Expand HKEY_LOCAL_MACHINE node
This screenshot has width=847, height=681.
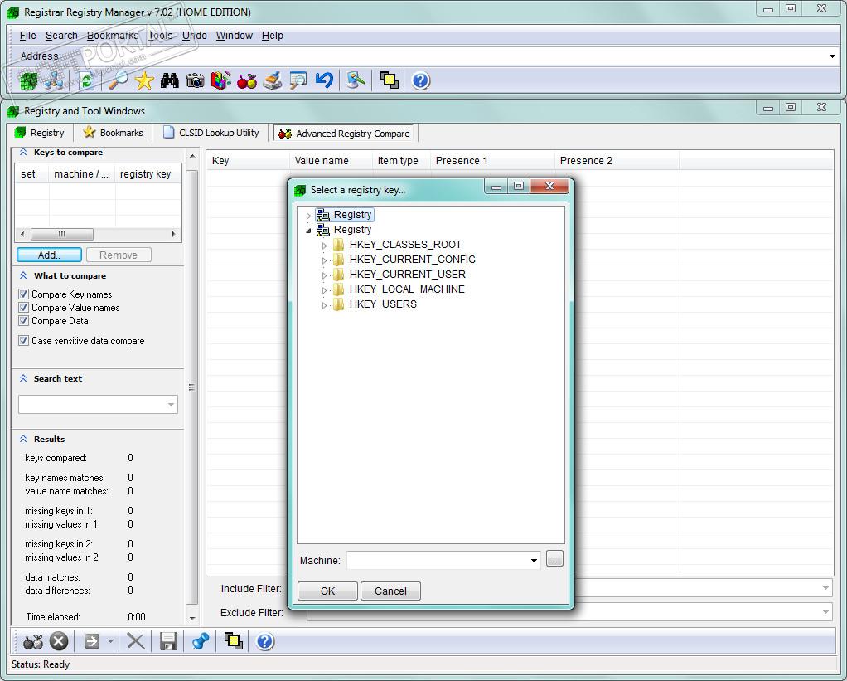[324, 290]
